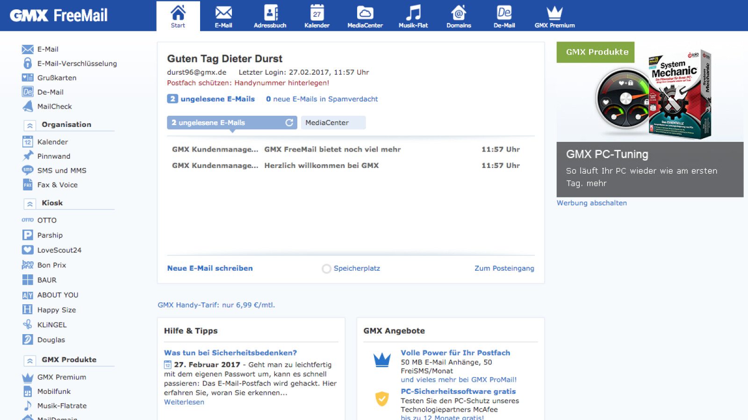This screenshot has width=748, height=420.
Task: Open the De-Mail icon in top navigation
Action: point(504,13)
